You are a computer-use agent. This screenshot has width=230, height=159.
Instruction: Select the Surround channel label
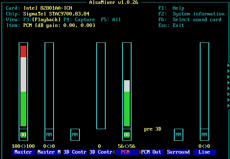(179, 152)
